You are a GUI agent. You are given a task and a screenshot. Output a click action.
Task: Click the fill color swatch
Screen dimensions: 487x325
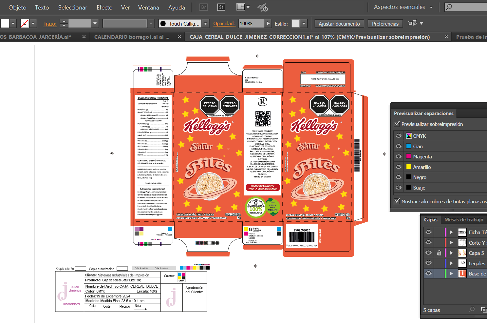5,23
